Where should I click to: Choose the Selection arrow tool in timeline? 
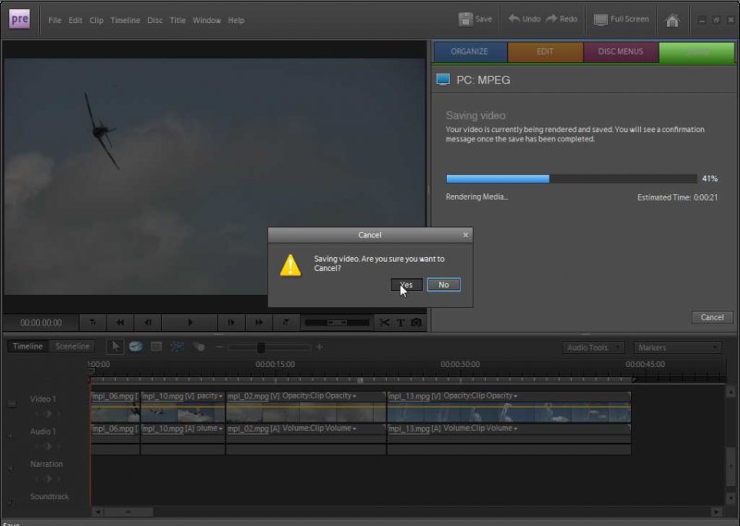click(116, 347)
